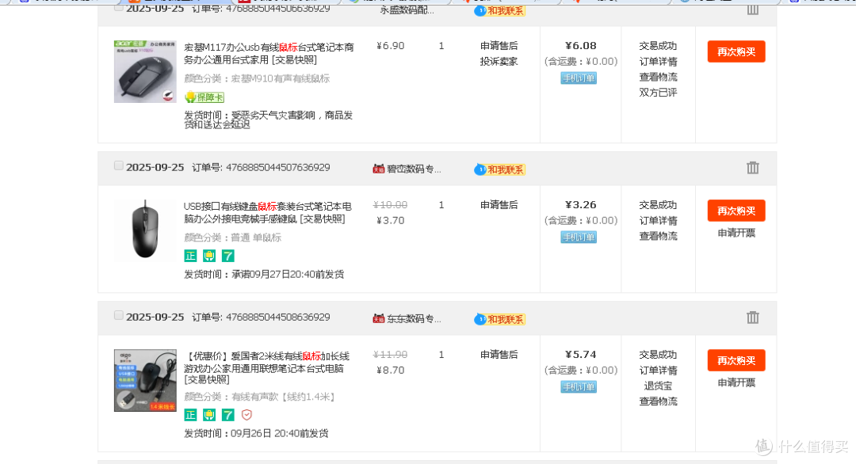Click unit price ¥6.90

(390, 46)
